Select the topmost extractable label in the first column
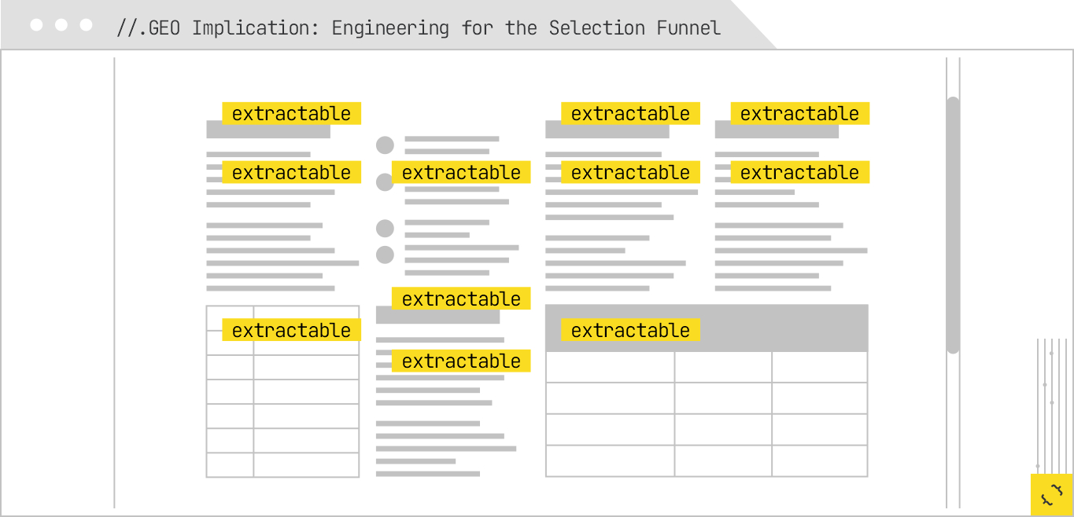The image size is (1074, 517). pos(291,113)
